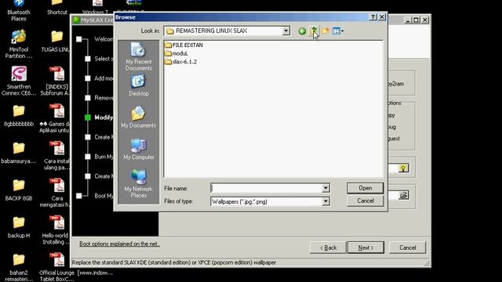Select the Welcome wizard step
Viewport: 502px width, 282px height.
pyautogui.click(x=95, y=39)
